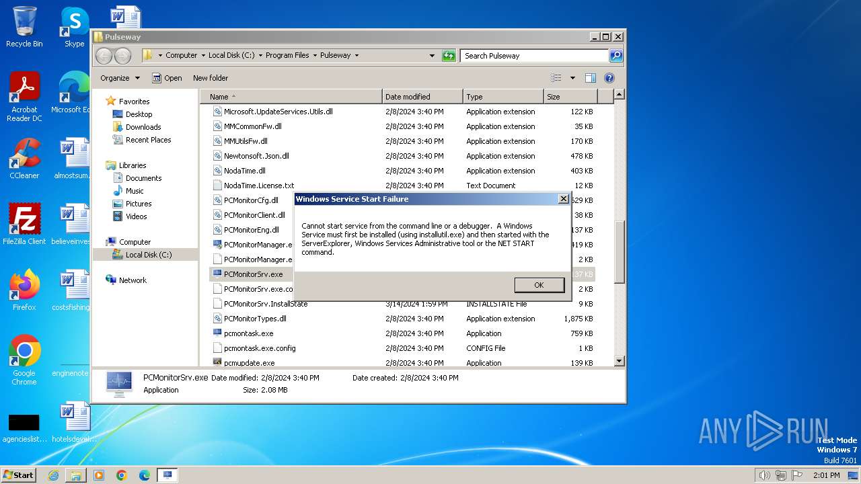Sort by Type column header

tap(503, 97)
